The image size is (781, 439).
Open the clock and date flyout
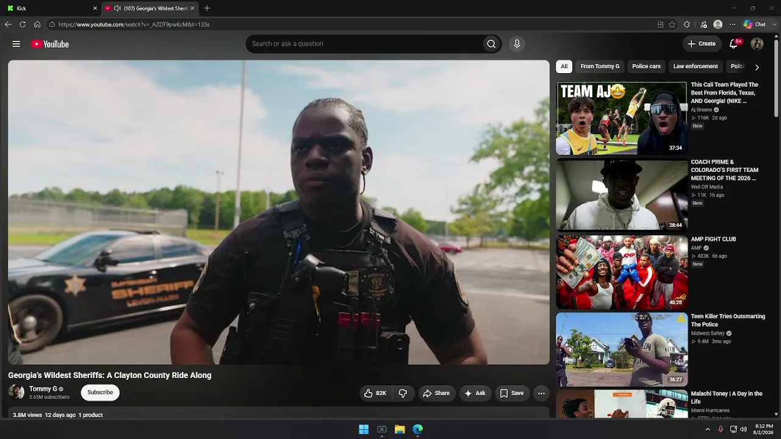[764, 429]
